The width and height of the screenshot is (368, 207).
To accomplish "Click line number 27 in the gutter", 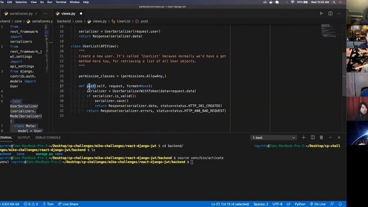I will tap(62, 86).
